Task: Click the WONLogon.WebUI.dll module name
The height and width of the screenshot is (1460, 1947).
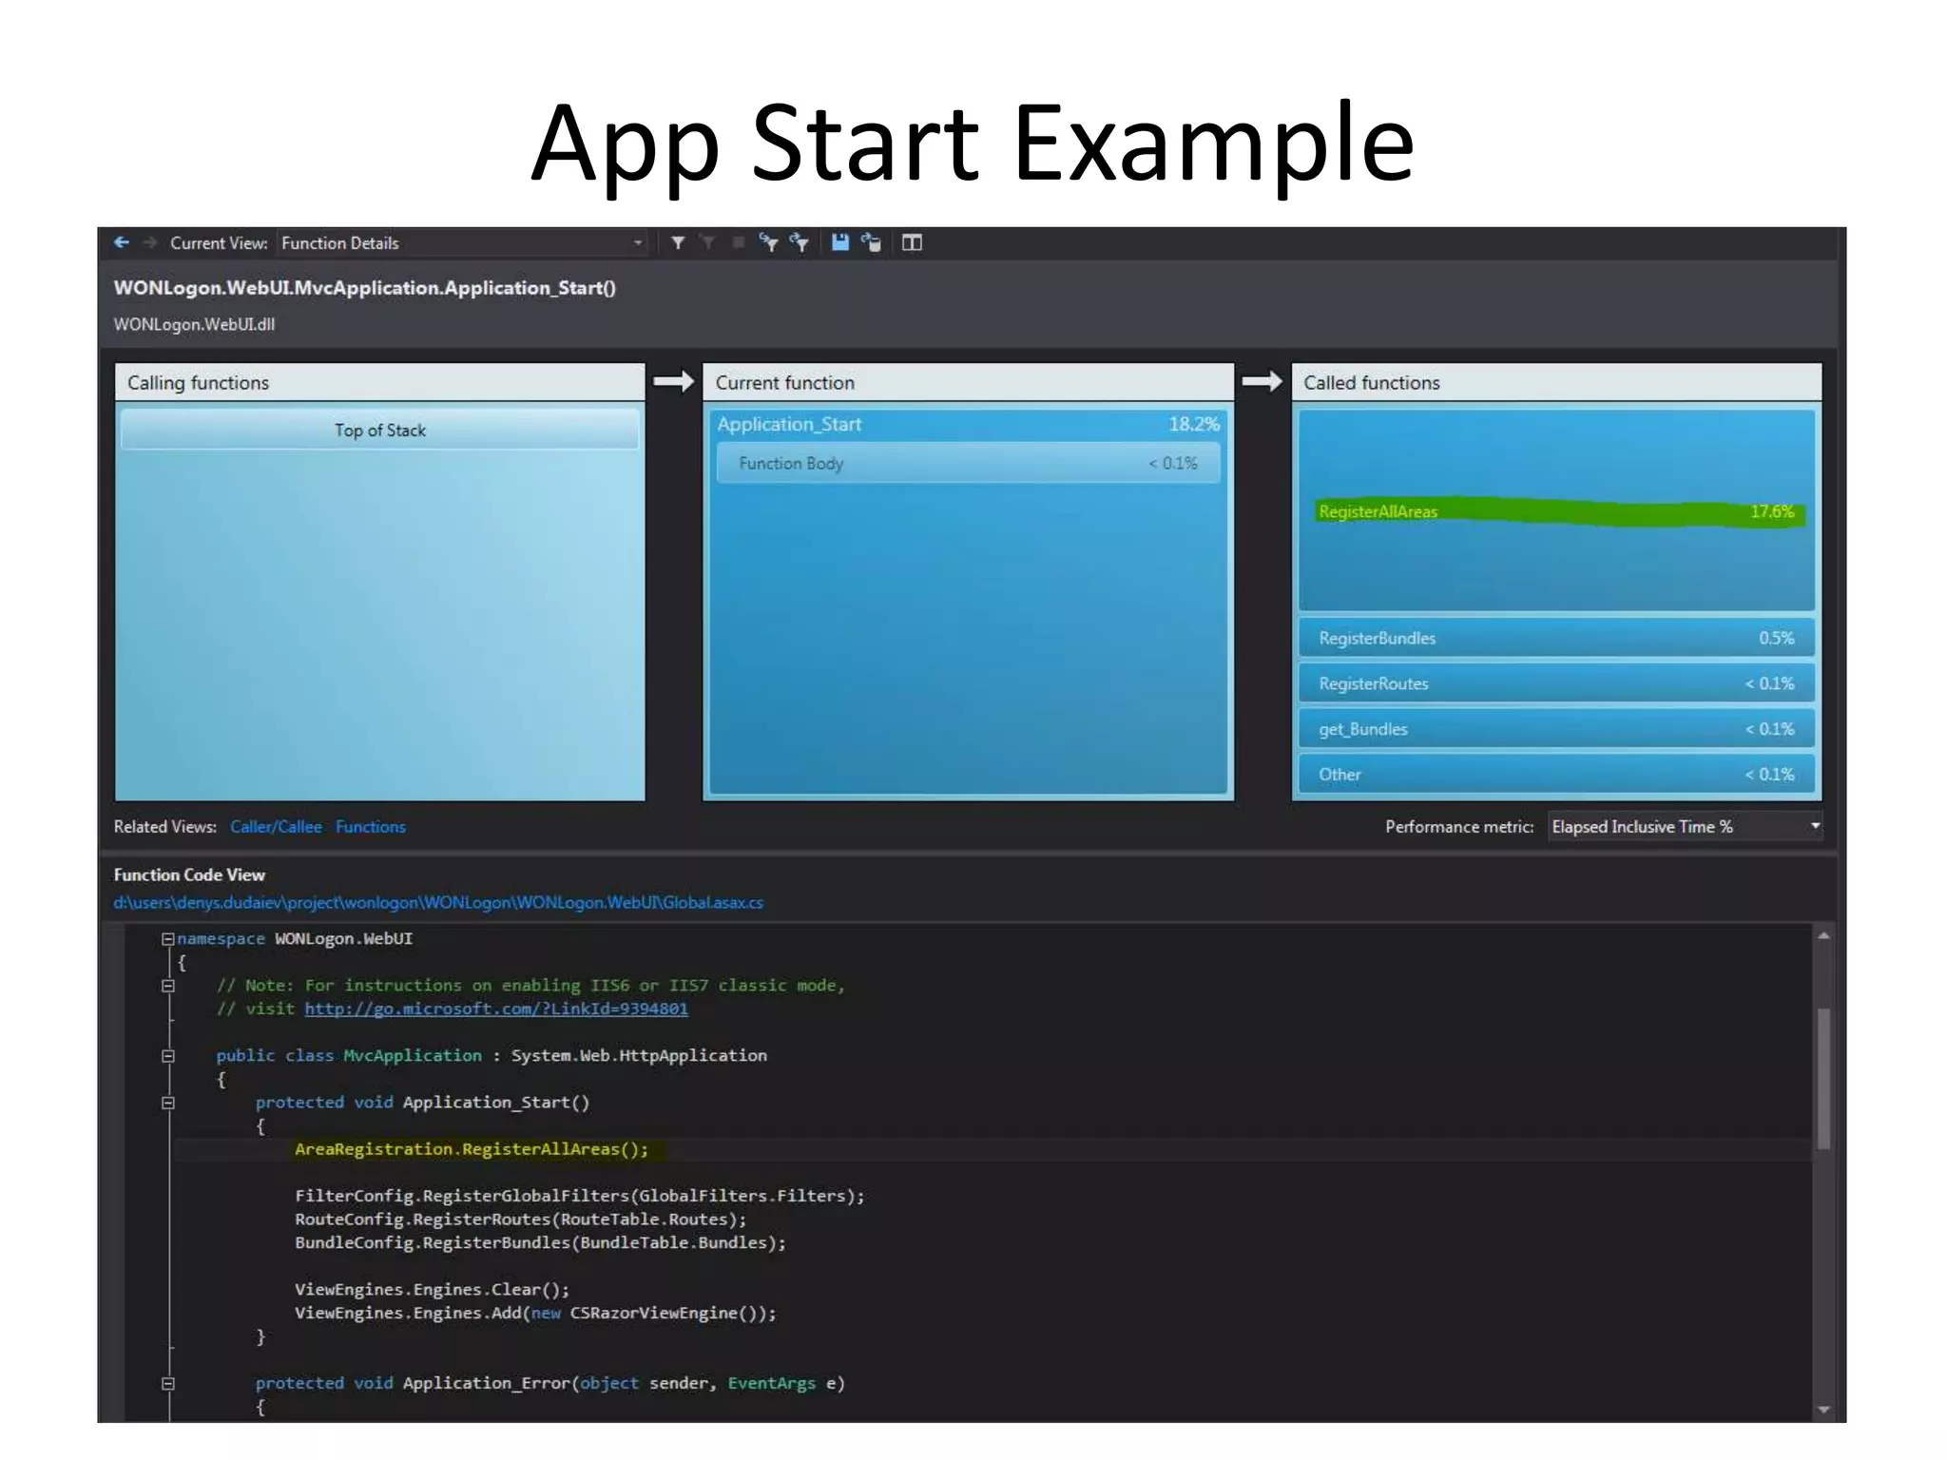Action: click(x=194, y=324)
